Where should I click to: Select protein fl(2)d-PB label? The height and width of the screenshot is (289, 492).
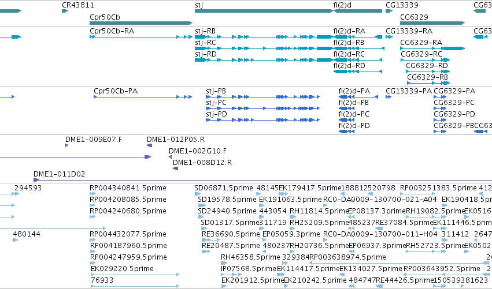pos(354,103)
